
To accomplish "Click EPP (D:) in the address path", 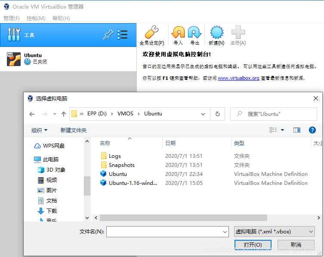I will pyautogui.click(x=97, y=114).
